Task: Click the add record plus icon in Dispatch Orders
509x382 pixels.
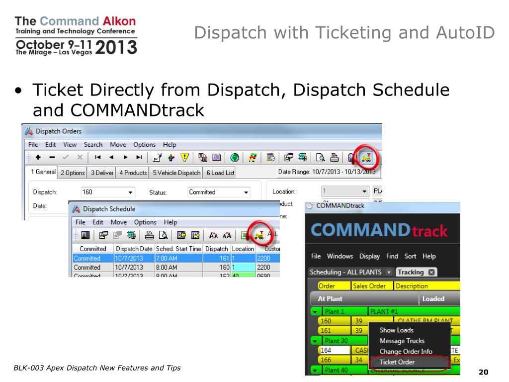Action: 38,158
